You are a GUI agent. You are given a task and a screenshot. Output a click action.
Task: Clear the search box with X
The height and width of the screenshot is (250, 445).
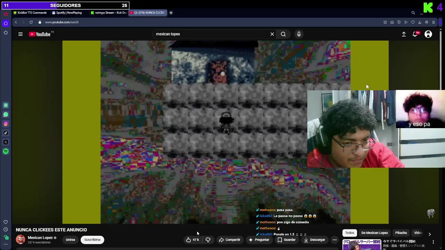click(x=272, y=34)
